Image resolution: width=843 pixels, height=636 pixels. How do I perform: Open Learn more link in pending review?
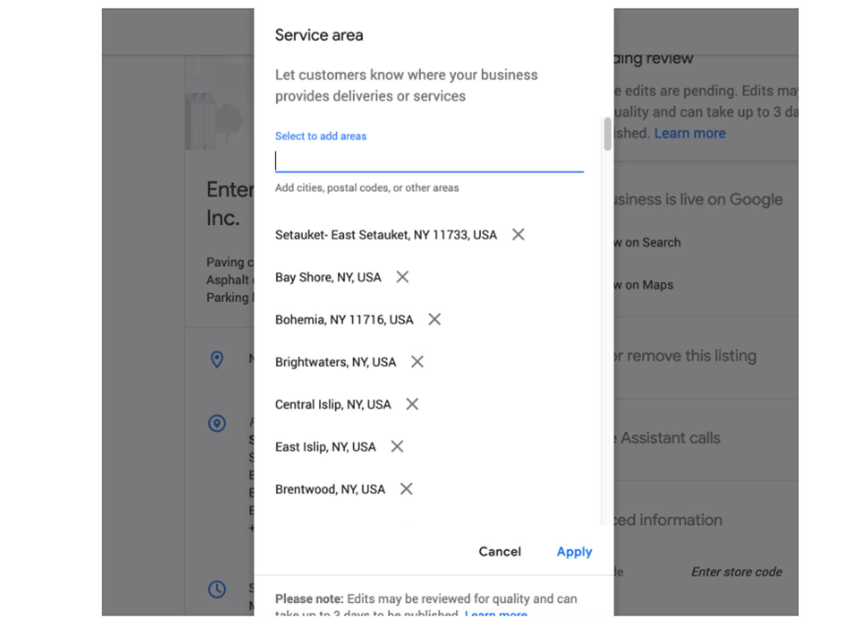coord(690,133)
